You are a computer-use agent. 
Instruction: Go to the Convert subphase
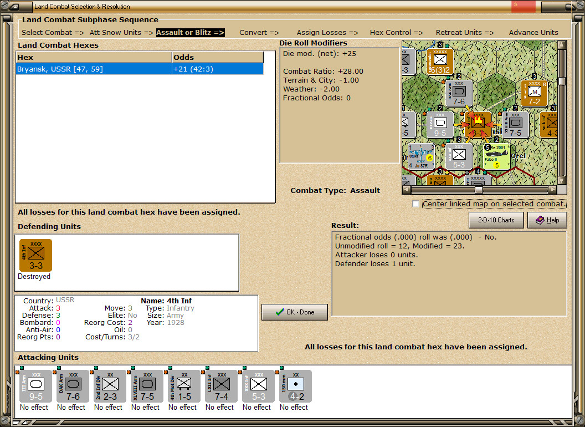pos(259,33)
